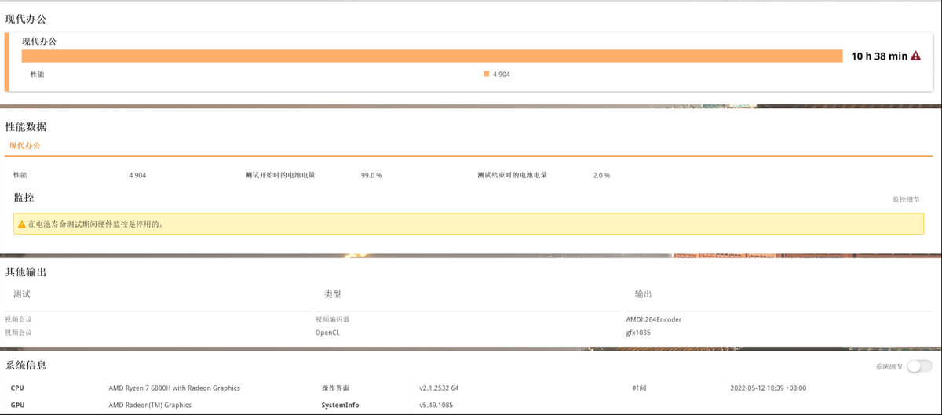Screen dimensions: 942x415
Task: Select the 现代办公 tab under 性能数据
Action: 24,146
